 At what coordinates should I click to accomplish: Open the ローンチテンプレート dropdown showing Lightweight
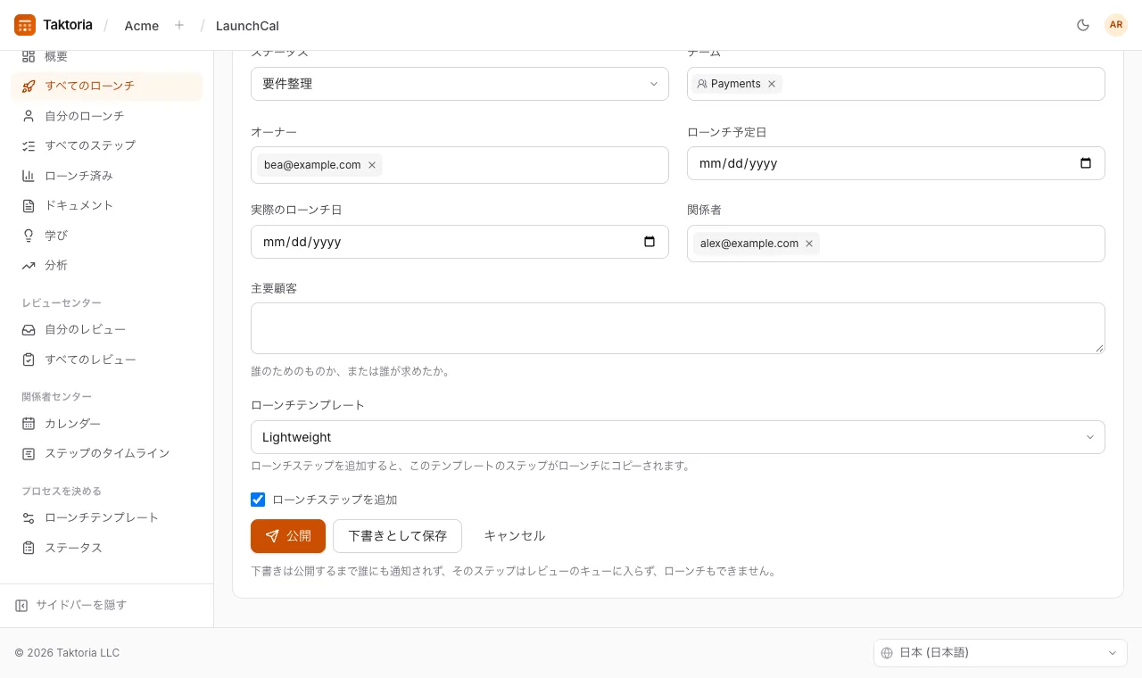tap(678, 437)
